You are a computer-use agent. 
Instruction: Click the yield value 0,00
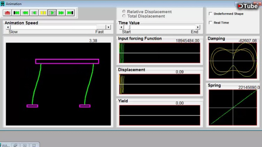[180, 103]
